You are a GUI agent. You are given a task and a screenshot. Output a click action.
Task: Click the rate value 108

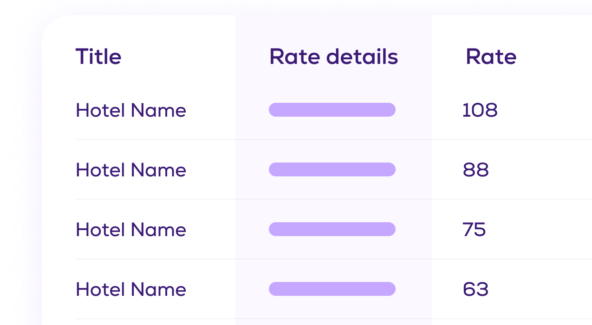click(x=480, y=110)
